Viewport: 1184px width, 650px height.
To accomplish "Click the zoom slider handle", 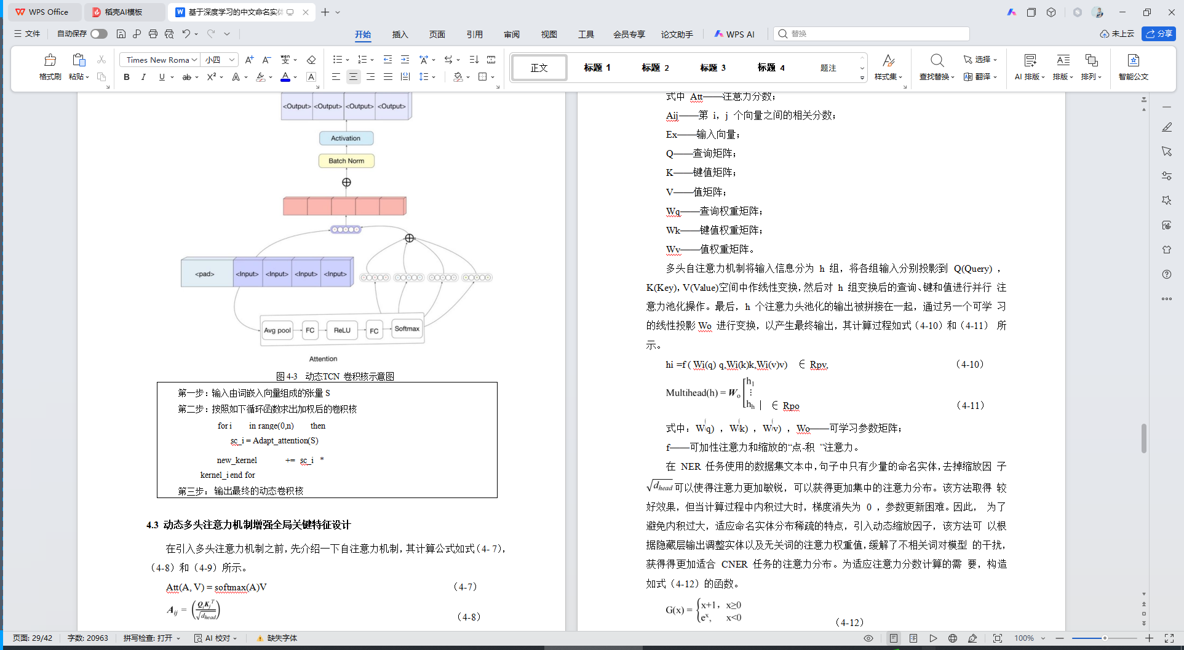I will point(1105,638).
